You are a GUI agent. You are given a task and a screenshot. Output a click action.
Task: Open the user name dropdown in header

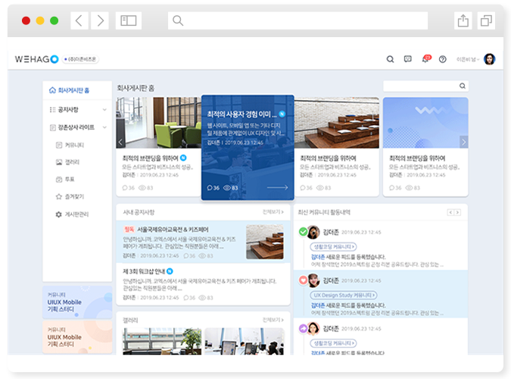pyautogui.click(x=468, y=59)
